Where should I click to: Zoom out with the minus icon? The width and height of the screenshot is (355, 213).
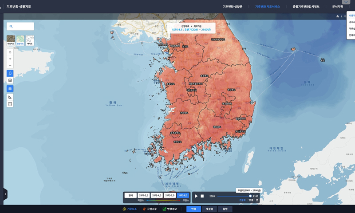tap(10, 65)
